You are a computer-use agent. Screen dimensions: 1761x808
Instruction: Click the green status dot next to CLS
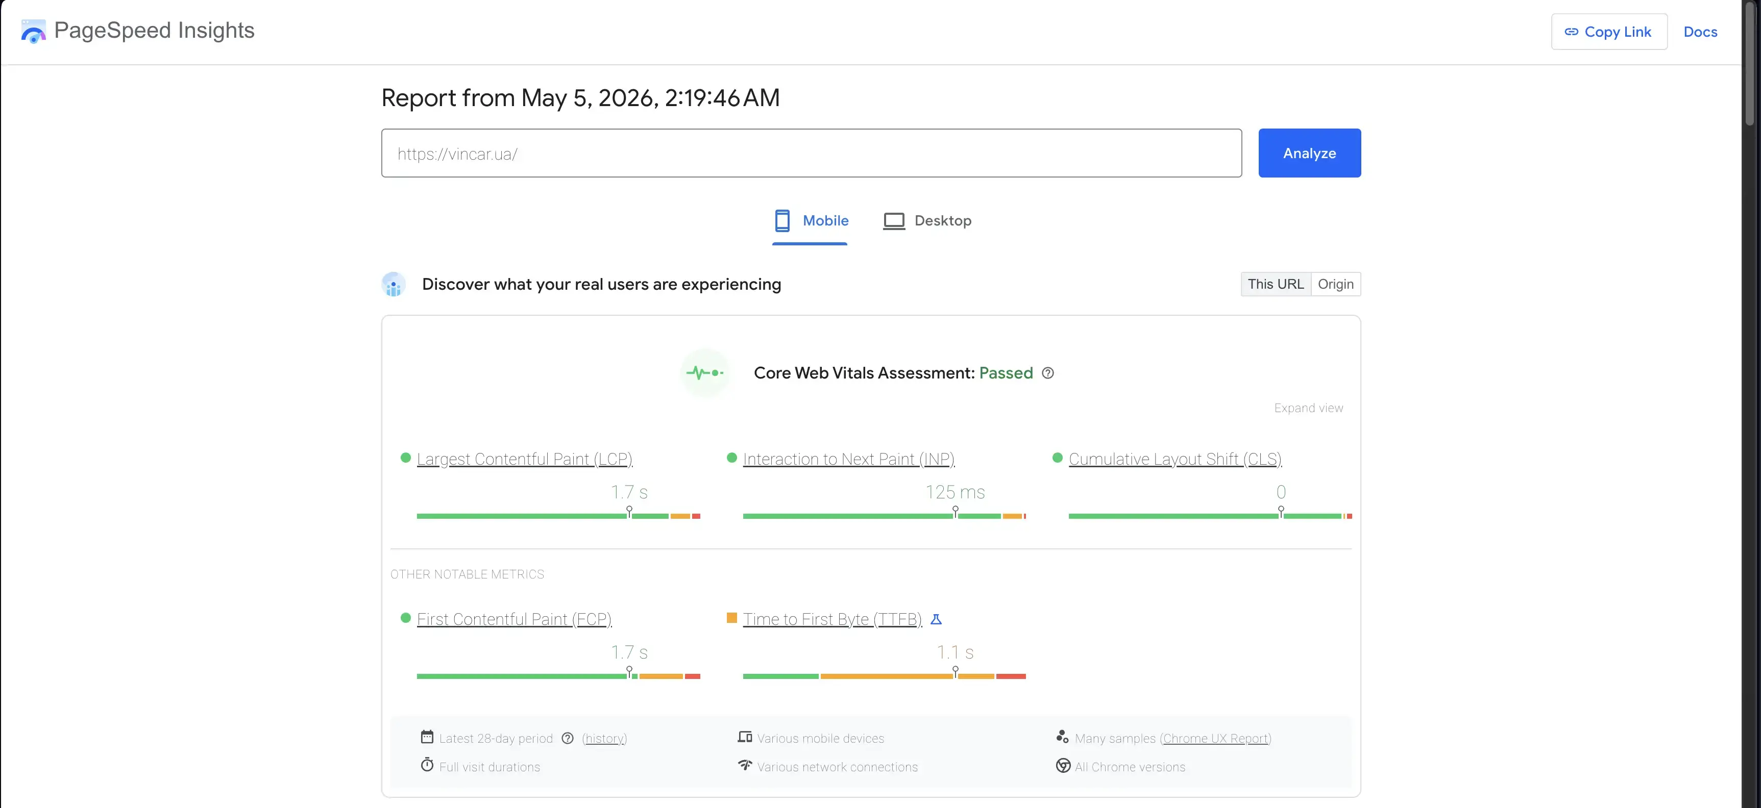(x=1057, y=458)
